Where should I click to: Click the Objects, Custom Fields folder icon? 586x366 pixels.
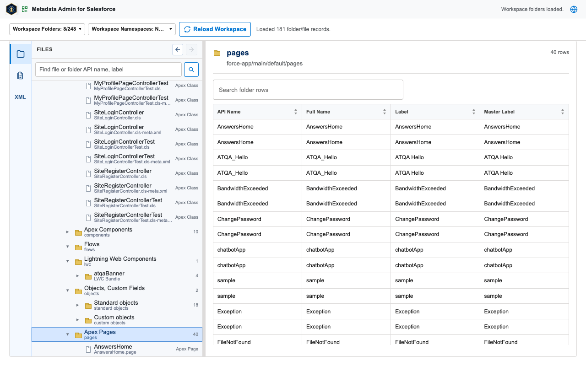pyautogui.click(x=78, y=291)
